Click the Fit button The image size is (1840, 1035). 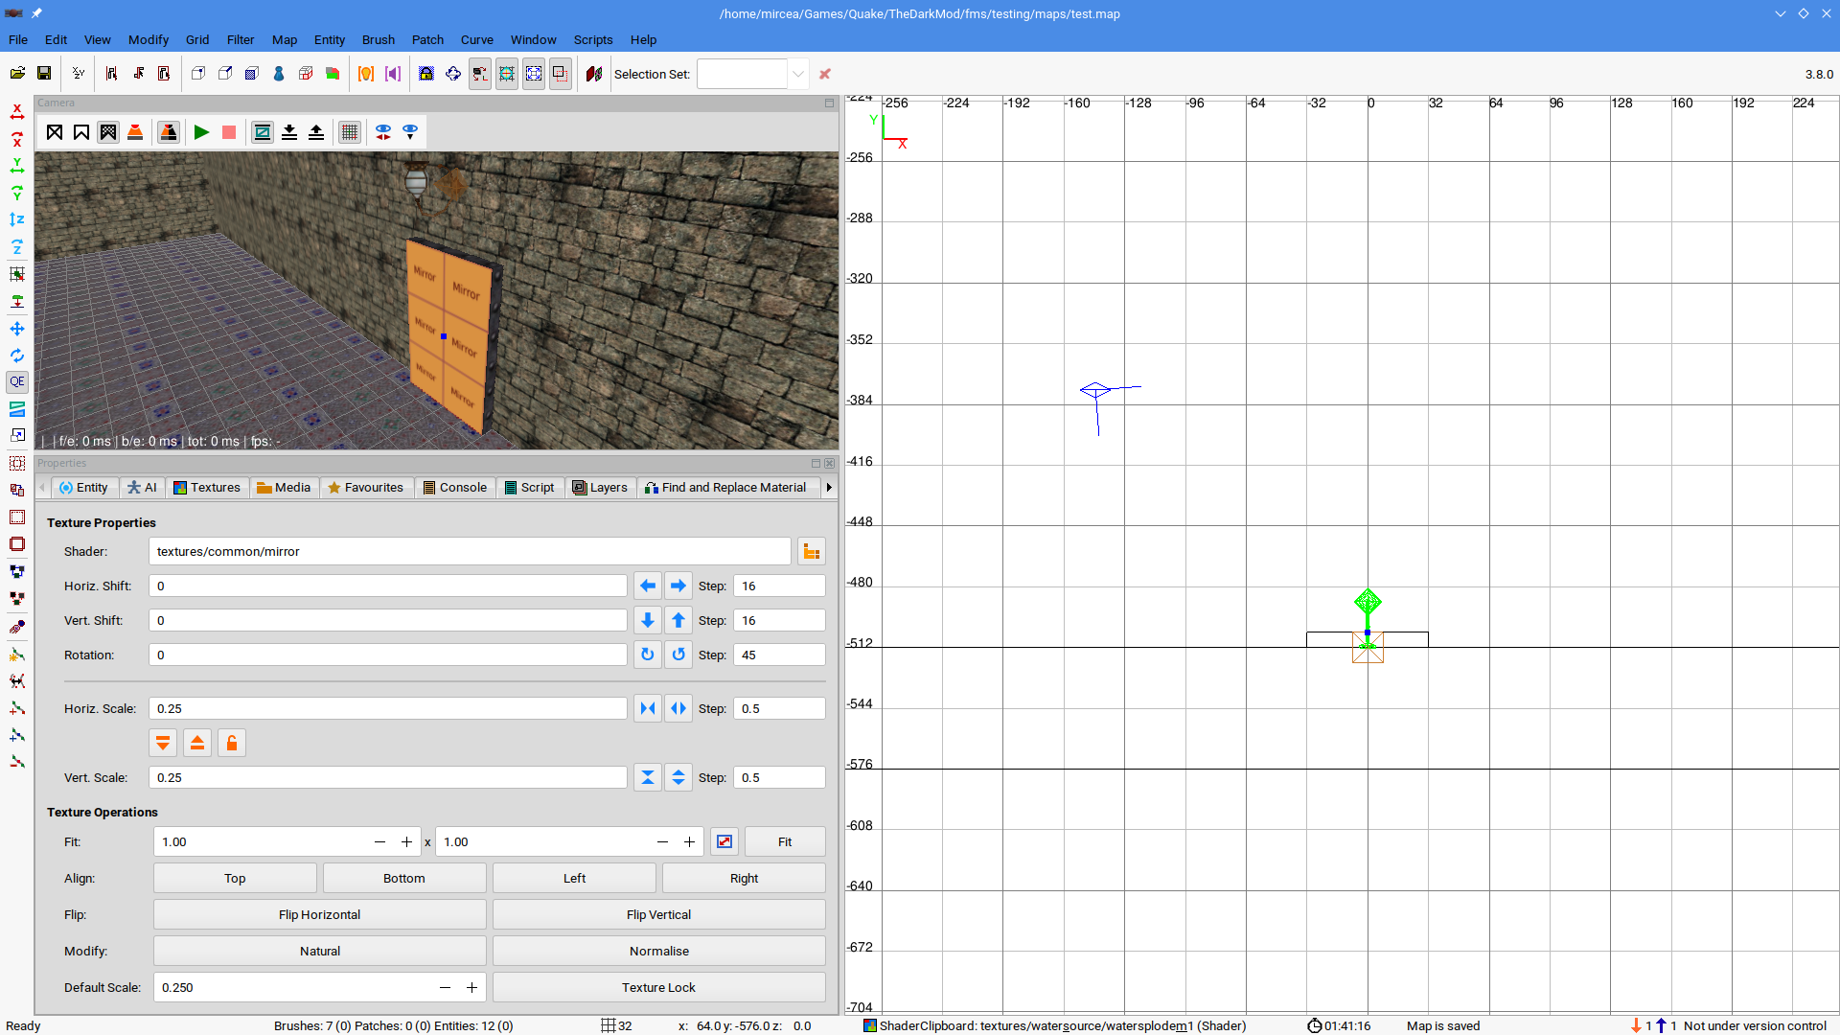coord(784,841)
